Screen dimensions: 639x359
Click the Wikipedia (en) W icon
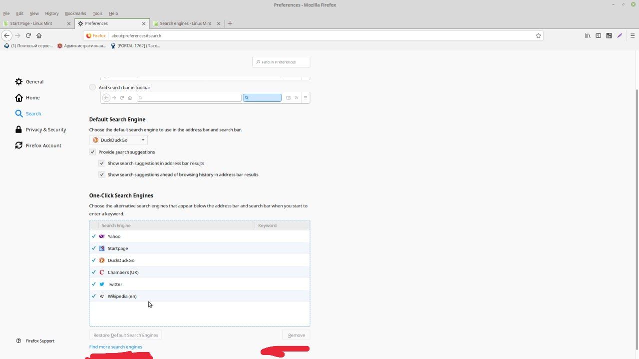click(102, 296)
